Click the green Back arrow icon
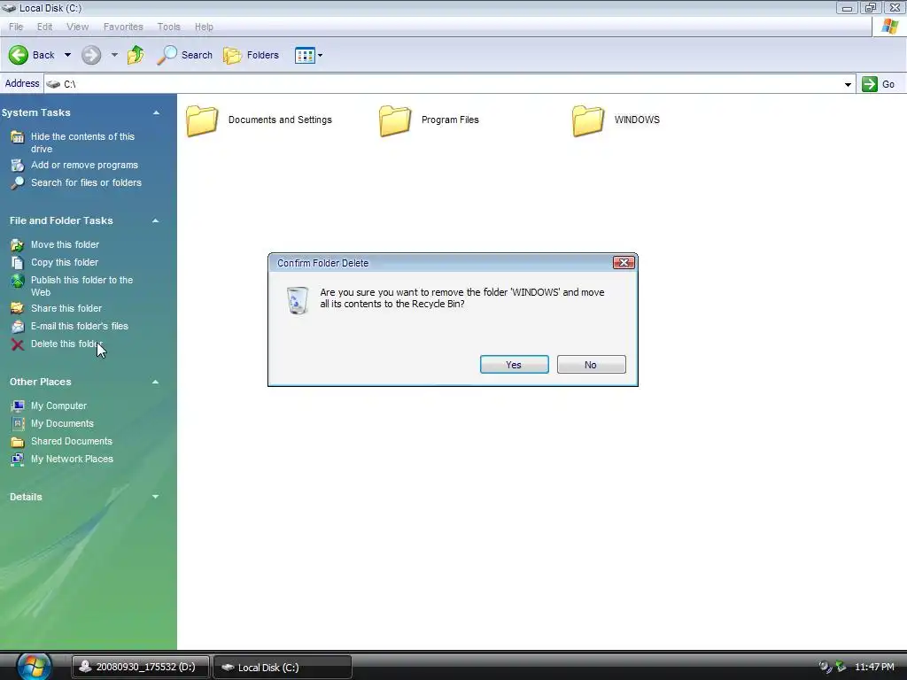The height and width of the screenshot is (680, 907). click(x=19, y=55)
